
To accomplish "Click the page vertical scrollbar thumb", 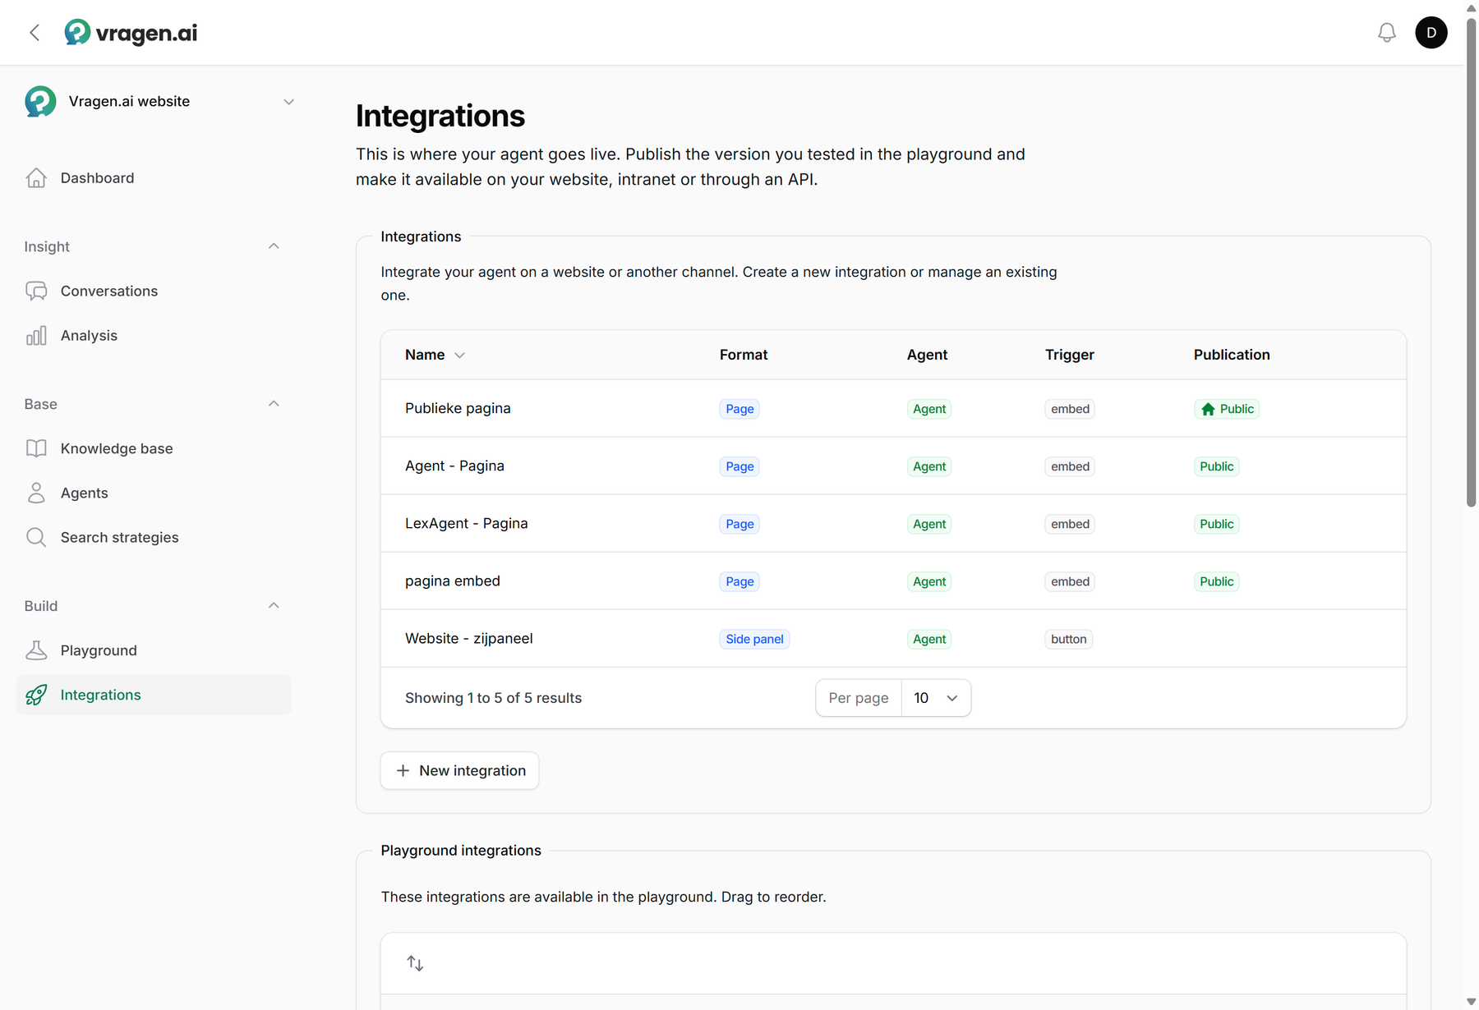I will click(x=1472, y=261).
